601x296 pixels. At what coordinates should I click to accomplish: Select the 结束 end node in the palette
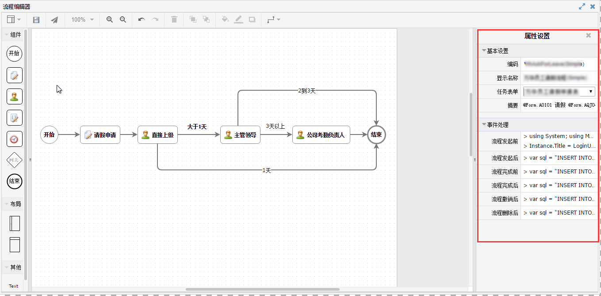point(14,181)
